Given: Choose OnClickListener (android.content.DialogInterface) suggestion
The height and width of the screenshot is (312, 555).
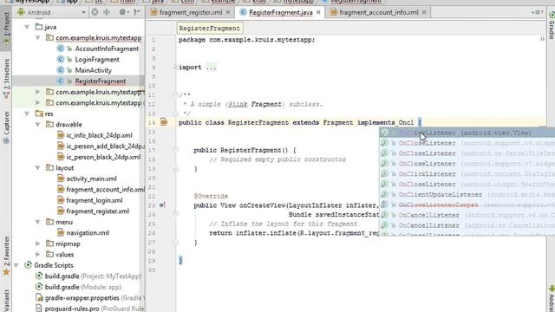Looking at the screenshot, I should point(467,173).
